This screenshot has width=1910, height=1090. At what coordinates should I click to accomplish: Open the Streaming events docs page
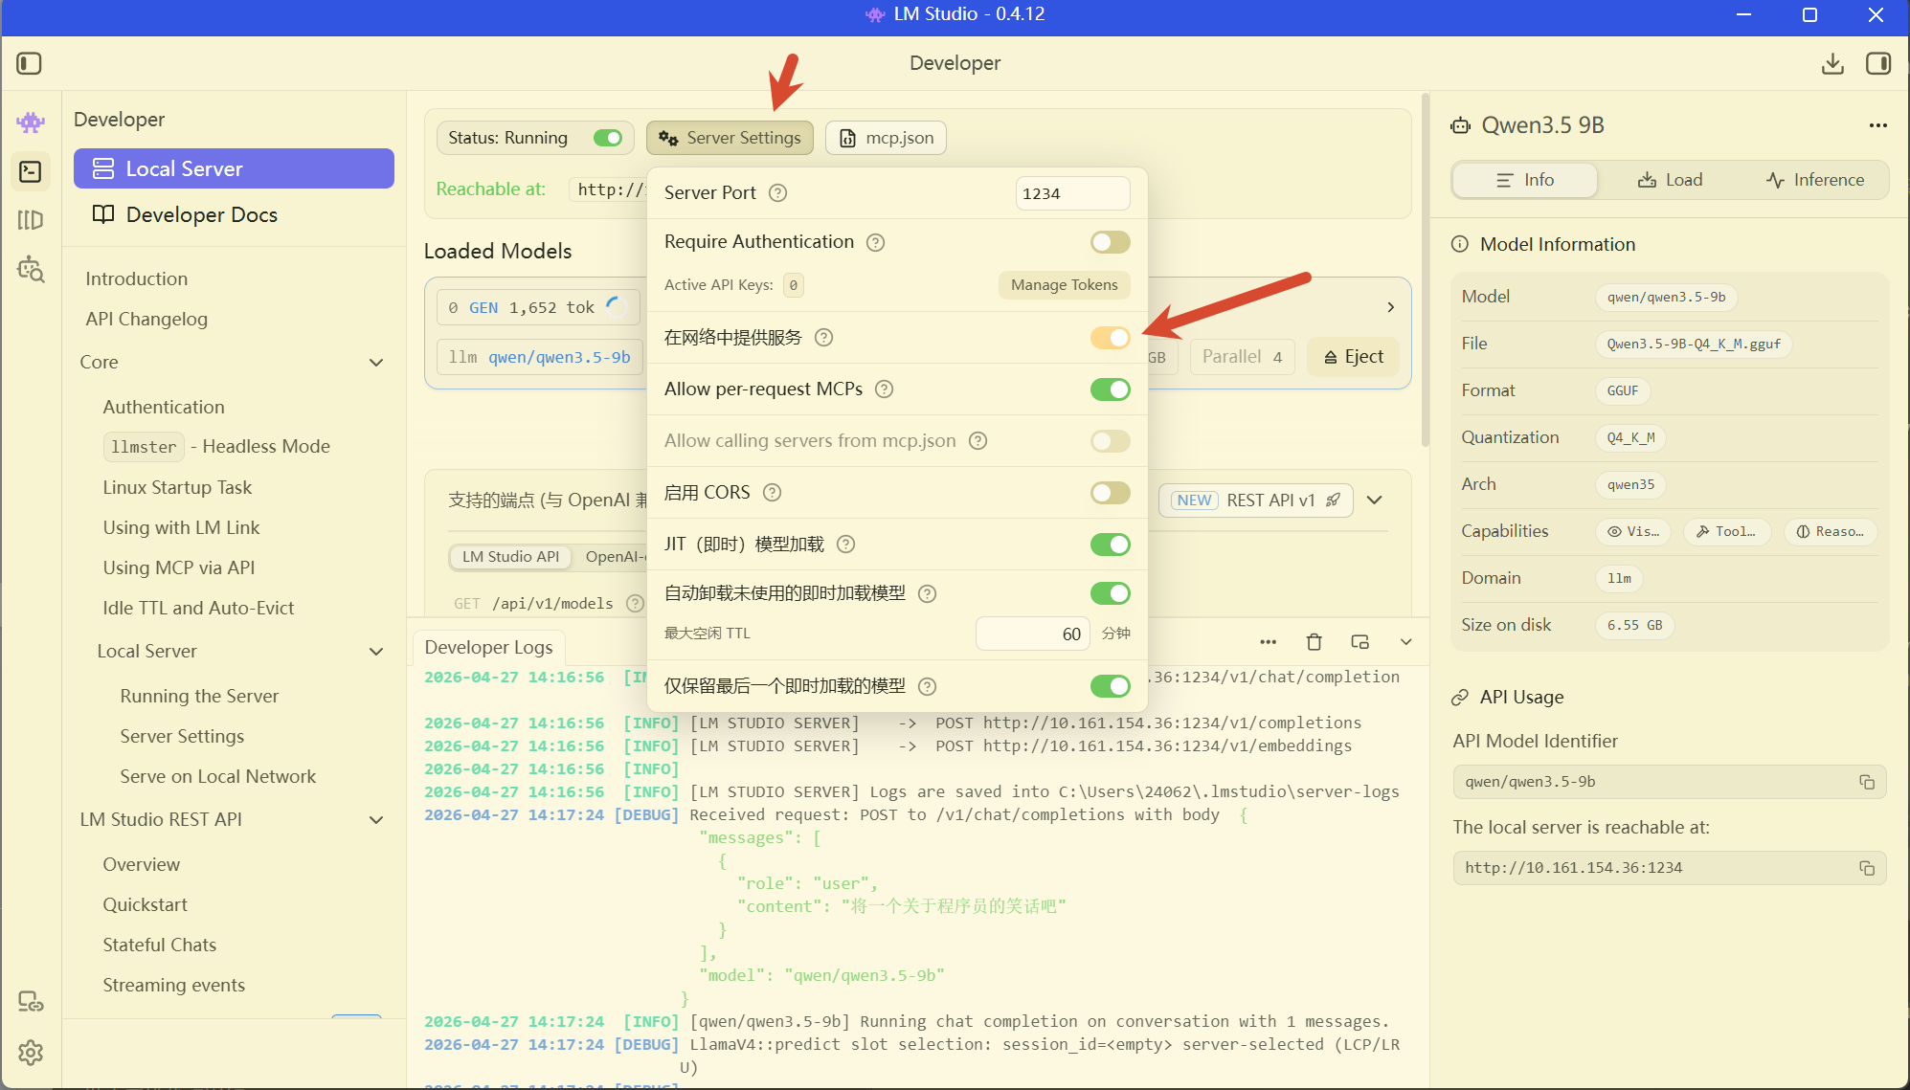(x=173, y=986)
